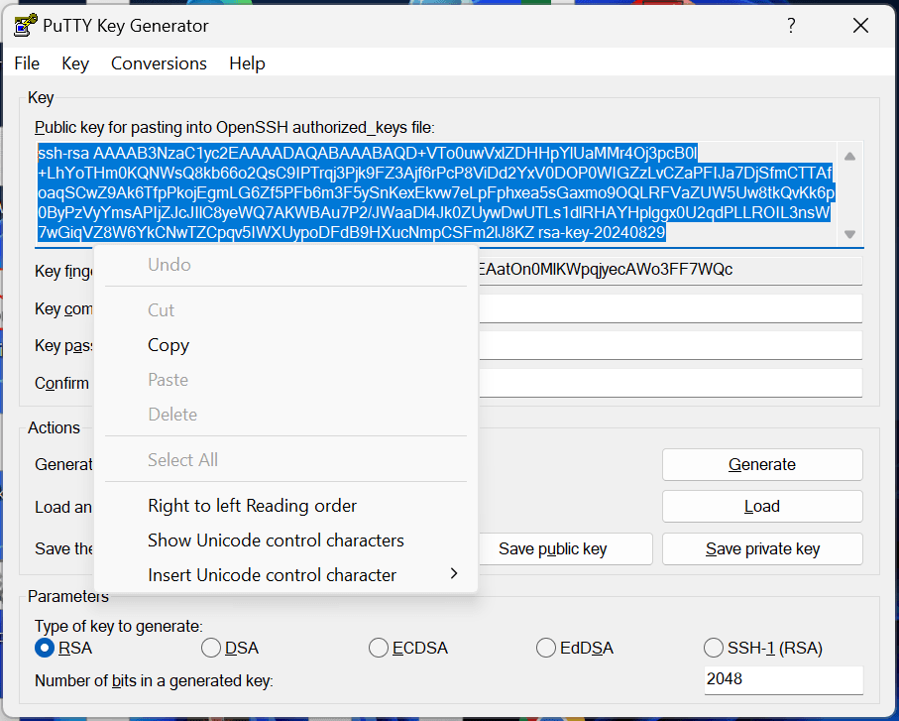This screenshot has height=721, width=899.
Task: Select the DSA key type
Action: (x=230, y=648)
